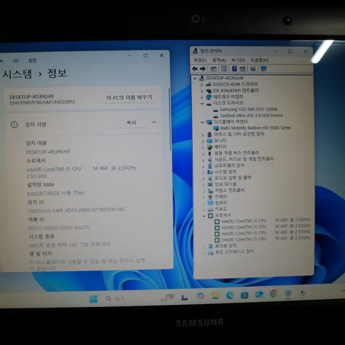The height and width of the screenshot is (345, 345).
Task: Click the AMD Radeon display adapter icon
Action: point(216,128)
